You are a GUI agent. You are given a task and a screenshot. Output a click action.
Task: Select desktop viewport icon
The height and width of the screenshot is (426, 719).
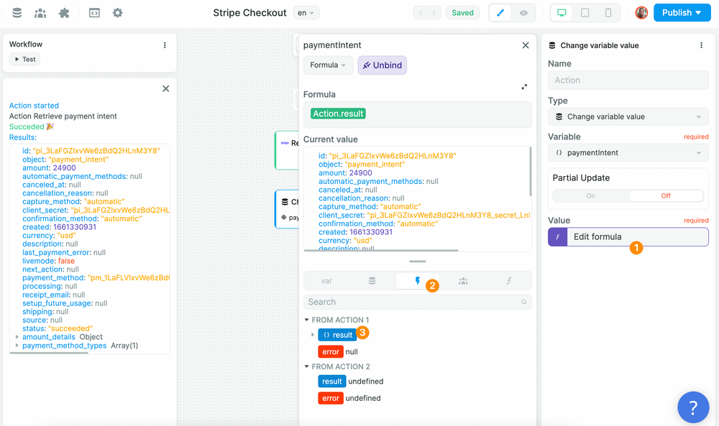click(x=562, y=13)
